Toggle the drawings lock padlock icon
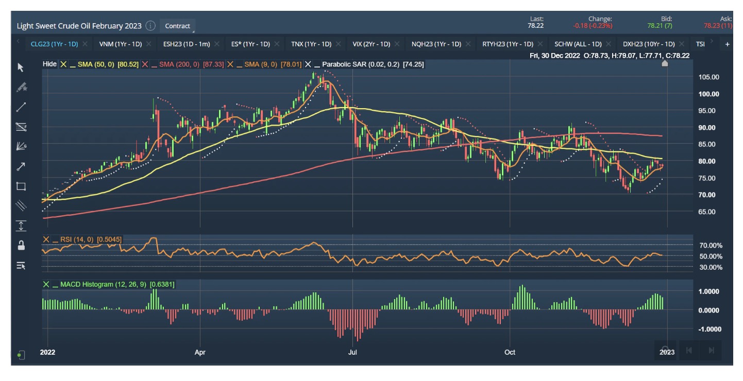This screenshot has height=381, width=743. pos(21,246)
